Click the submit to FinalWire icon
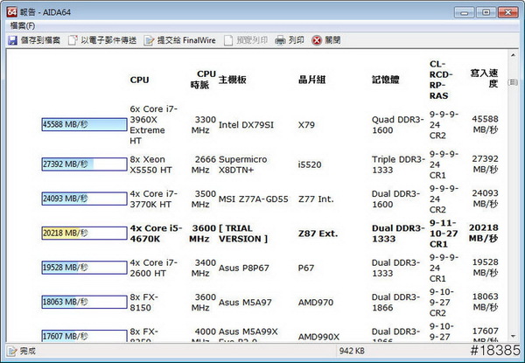 pos(150,40)
